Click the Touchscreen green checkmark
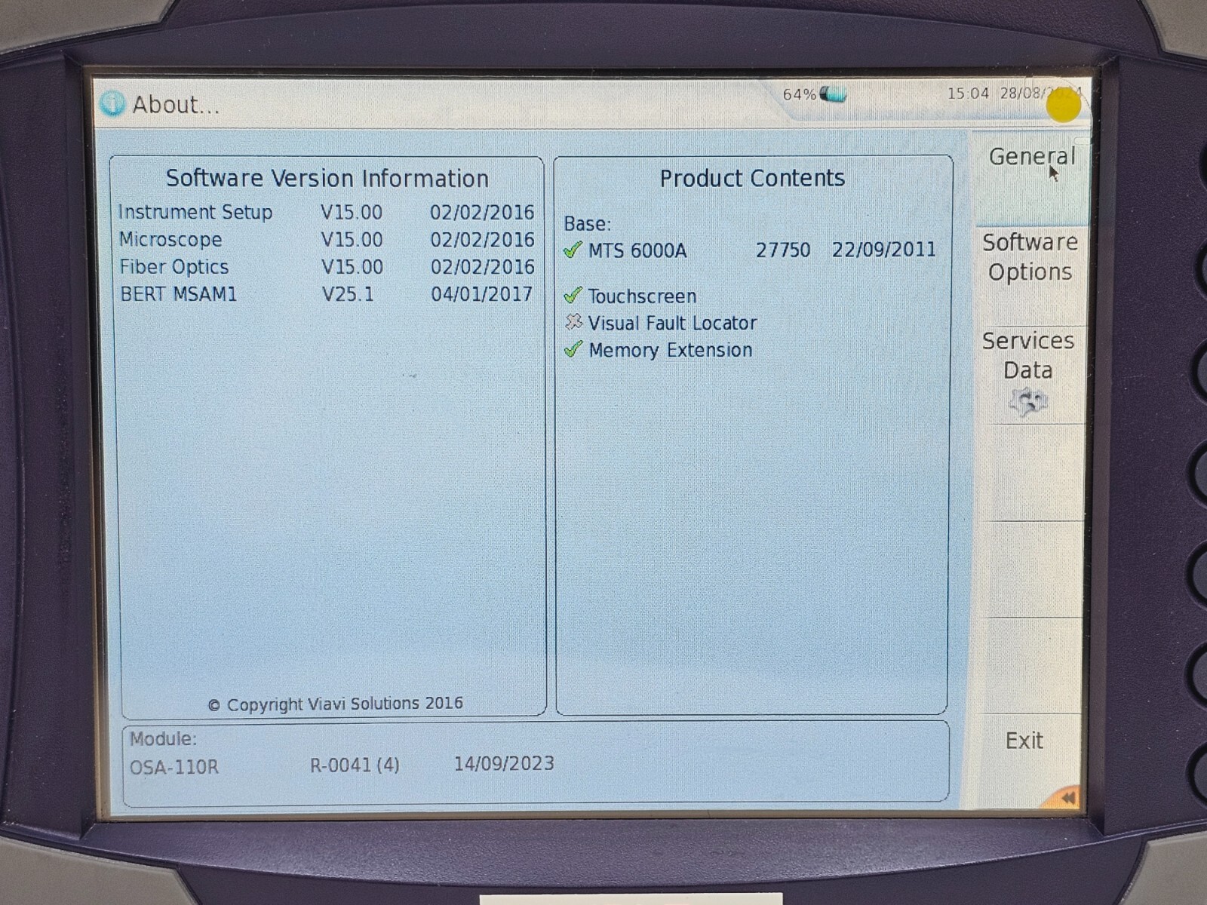Screen dimensions: 1207x905 573,295
